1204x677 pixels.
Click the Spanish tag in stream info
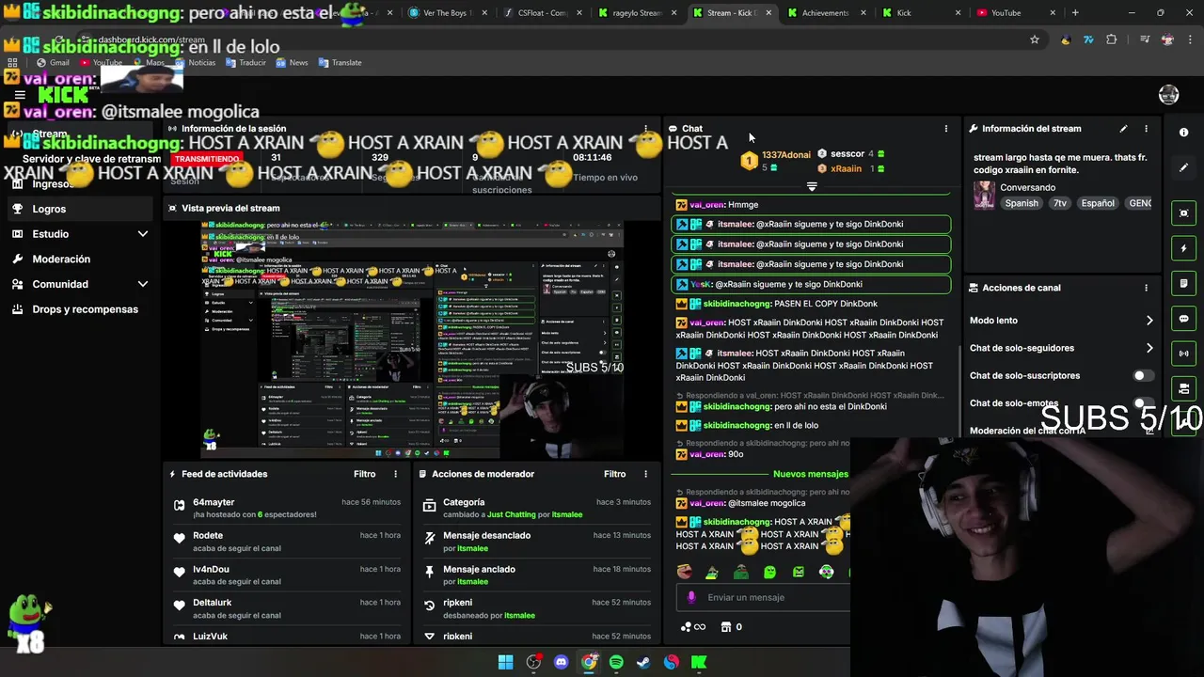pyautogui.click(x=1022, y=203)
